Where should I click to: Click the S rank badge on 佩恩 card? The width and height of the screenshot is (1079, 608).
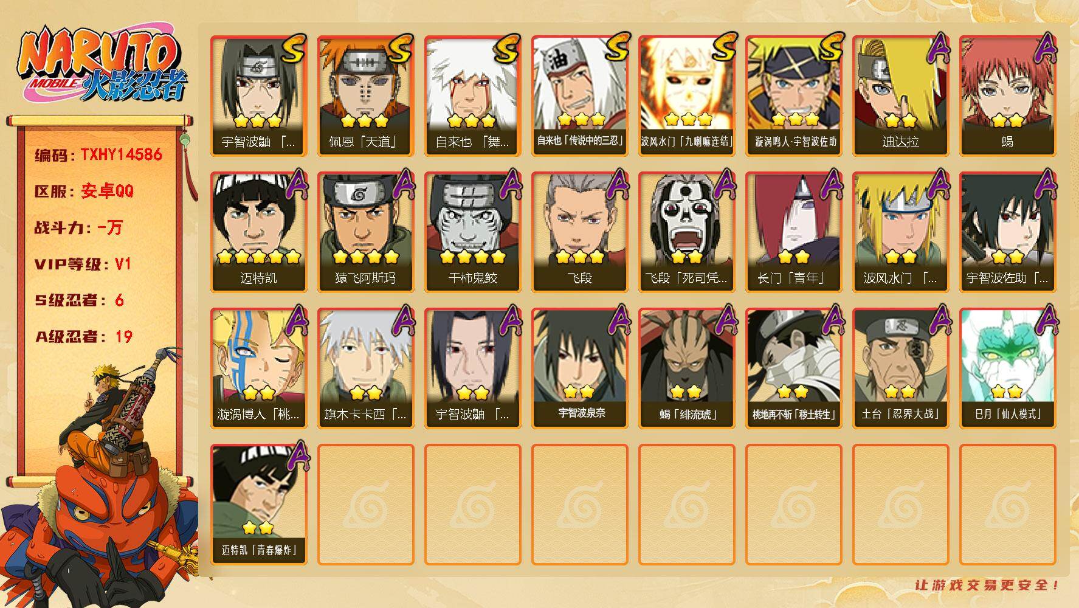click(x=399, y=49)
